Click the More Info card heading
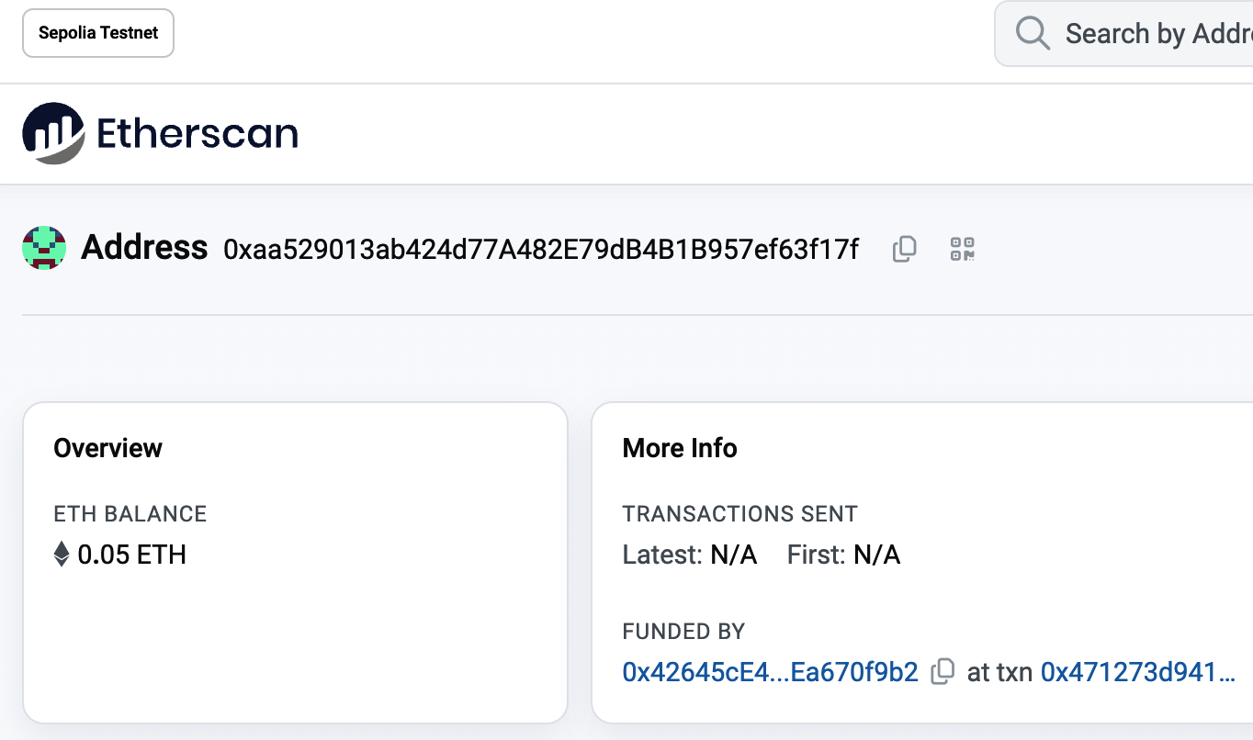The image size is (1253, 740). pos(680,448)
